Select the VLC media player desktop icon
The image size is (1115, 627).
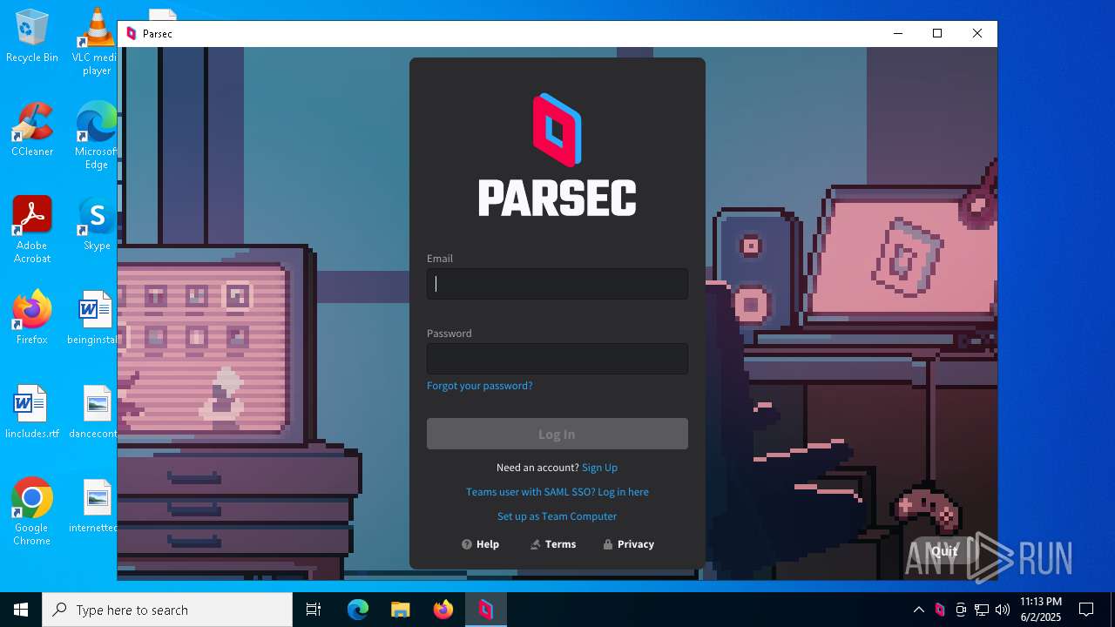pyautogui.click(x=96, y=42)
